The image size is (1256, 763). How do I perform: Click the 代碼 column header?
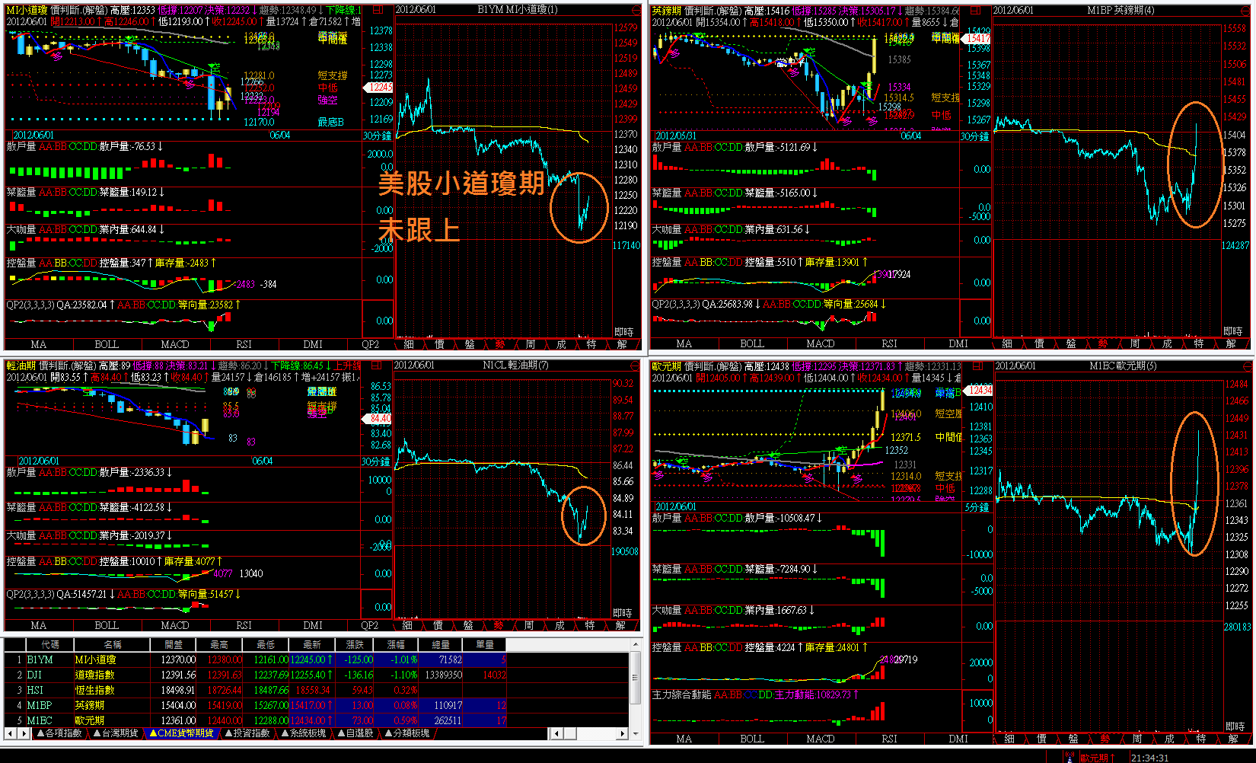50,644
